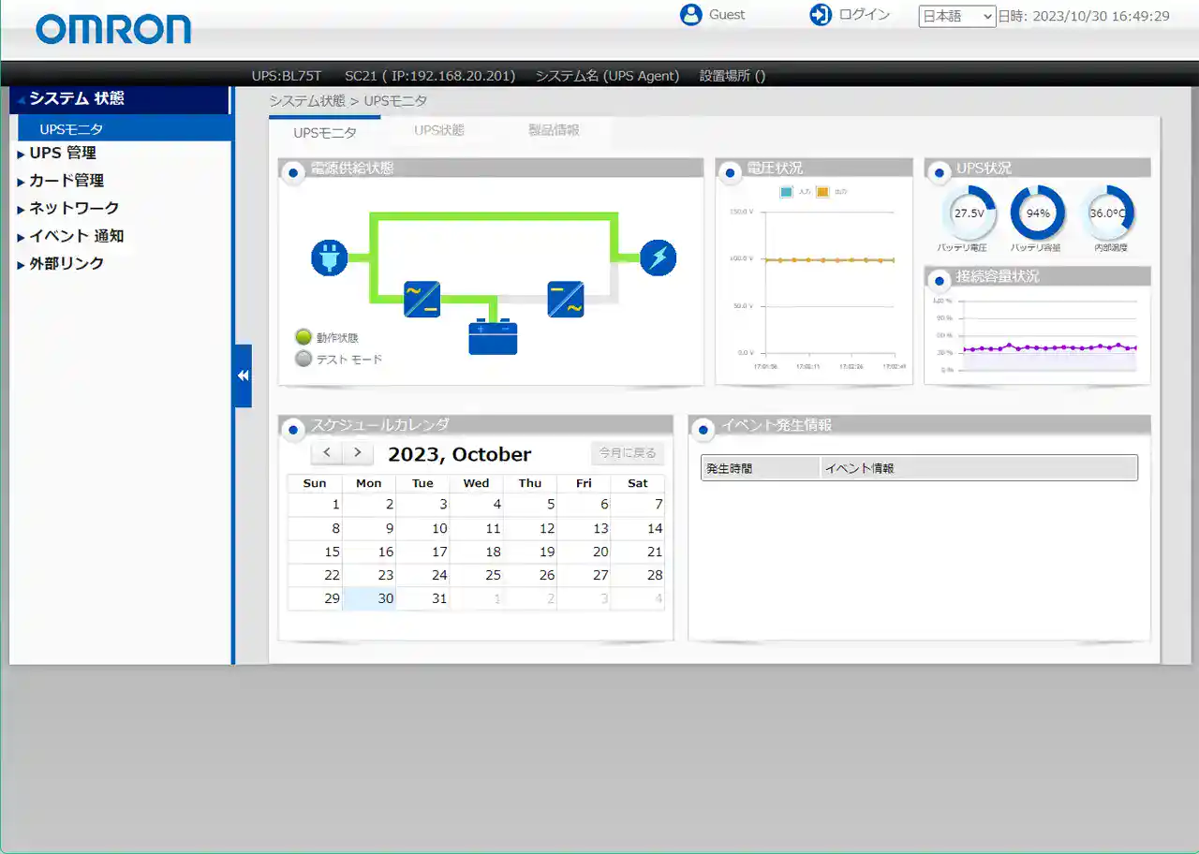The image size is (1199, 854).
Task: Go to next month in the calendar
Action: pos(357,453)
